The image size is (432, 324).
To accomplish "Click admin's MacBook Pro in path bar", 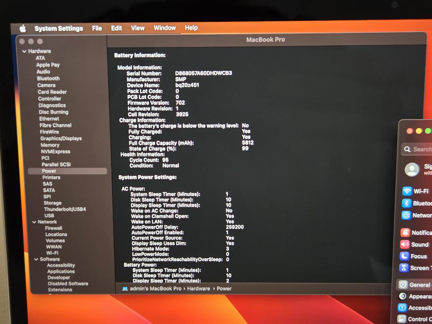I will point(155,289).
